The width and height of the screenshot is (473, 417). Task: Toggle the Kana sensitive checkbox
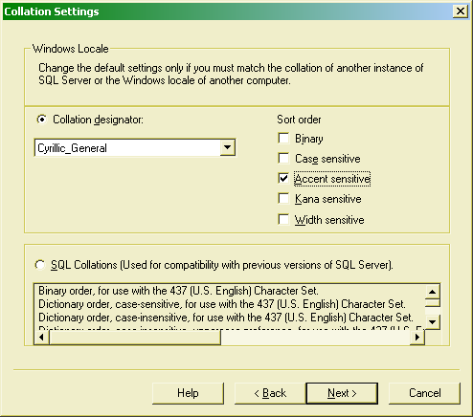(283, 199)
